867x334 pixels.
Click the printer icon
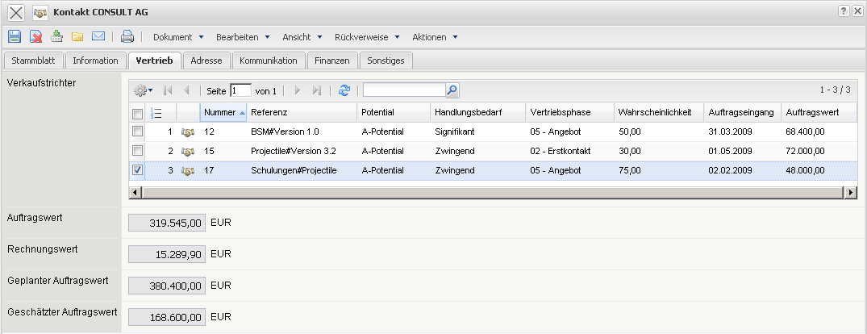pos(127,36)
